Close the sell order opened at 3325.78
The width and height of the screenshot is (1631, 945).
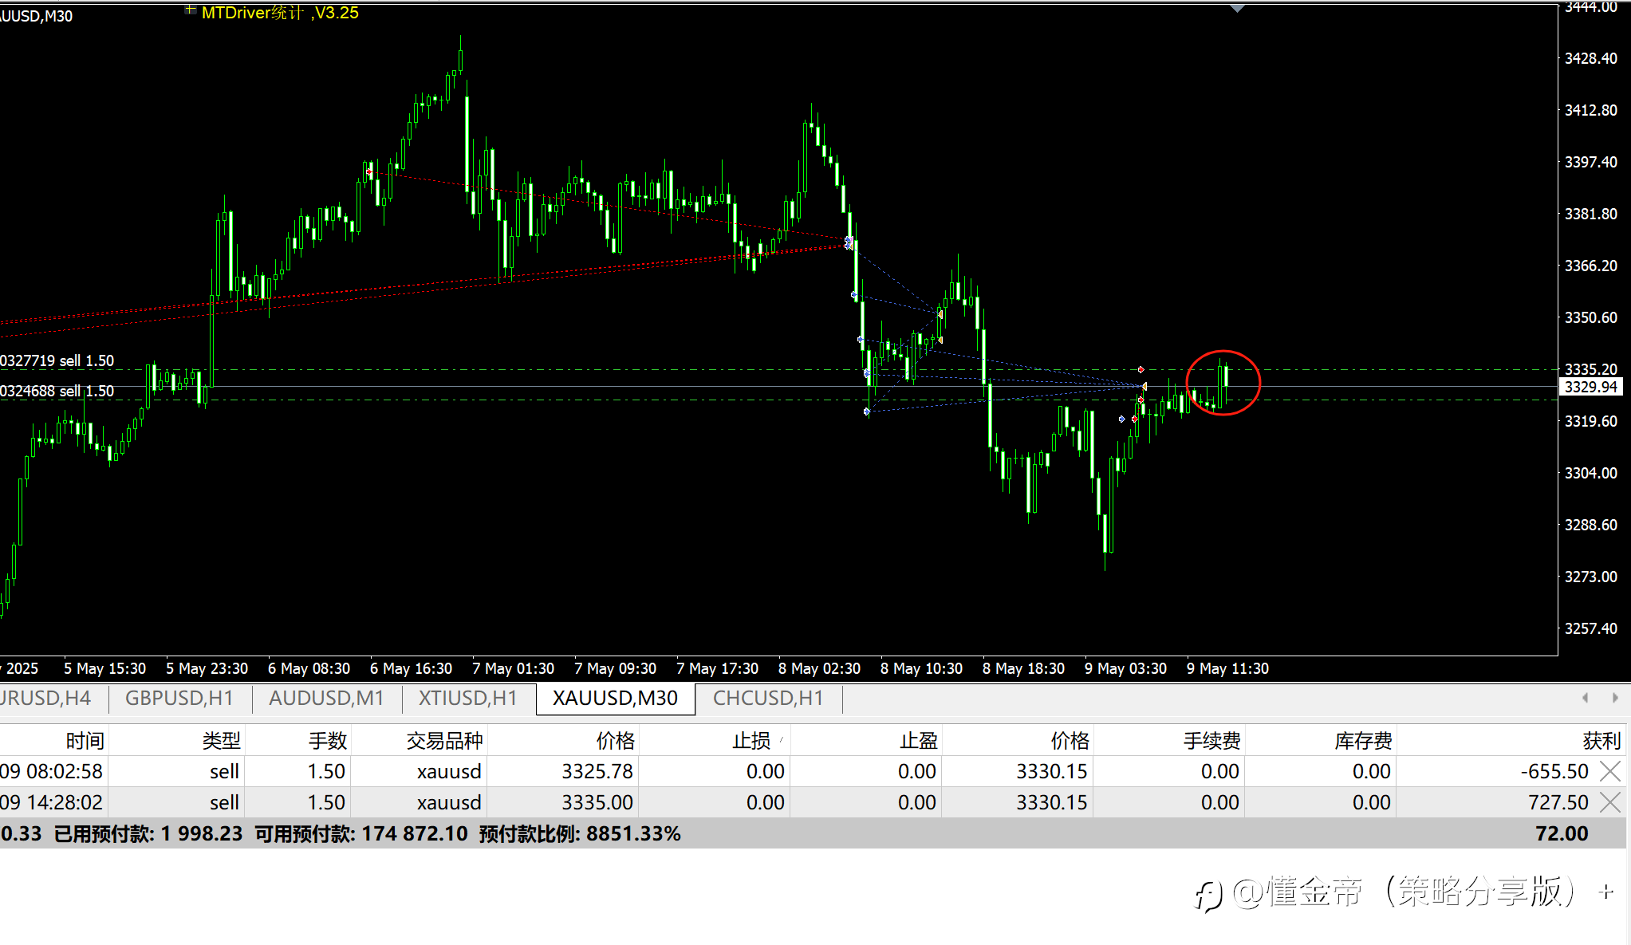(1610, 771)
